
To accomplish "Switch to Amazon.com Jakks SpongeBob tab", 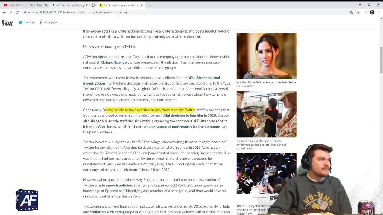I will [x=73, y=5].
